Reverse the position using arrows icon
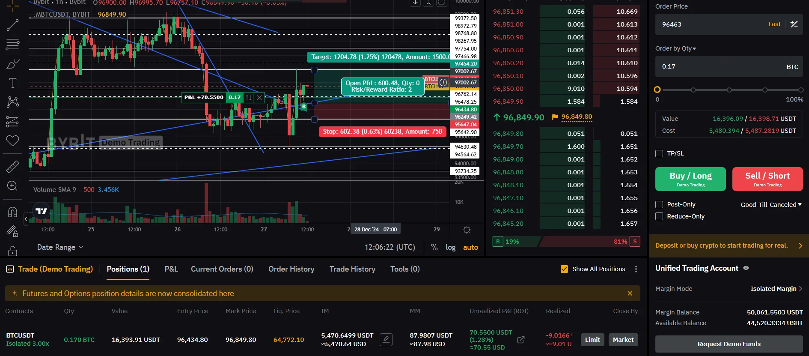Screen dimensions: 809x356 pyautogui.click(x=249, y=98)
